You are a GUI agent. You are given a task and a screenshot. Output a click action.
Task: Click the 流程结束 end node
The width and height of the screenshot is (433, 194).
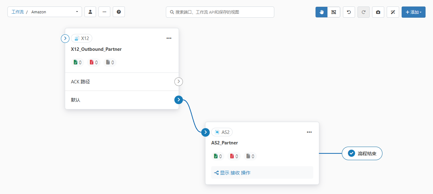coord(362,153)
